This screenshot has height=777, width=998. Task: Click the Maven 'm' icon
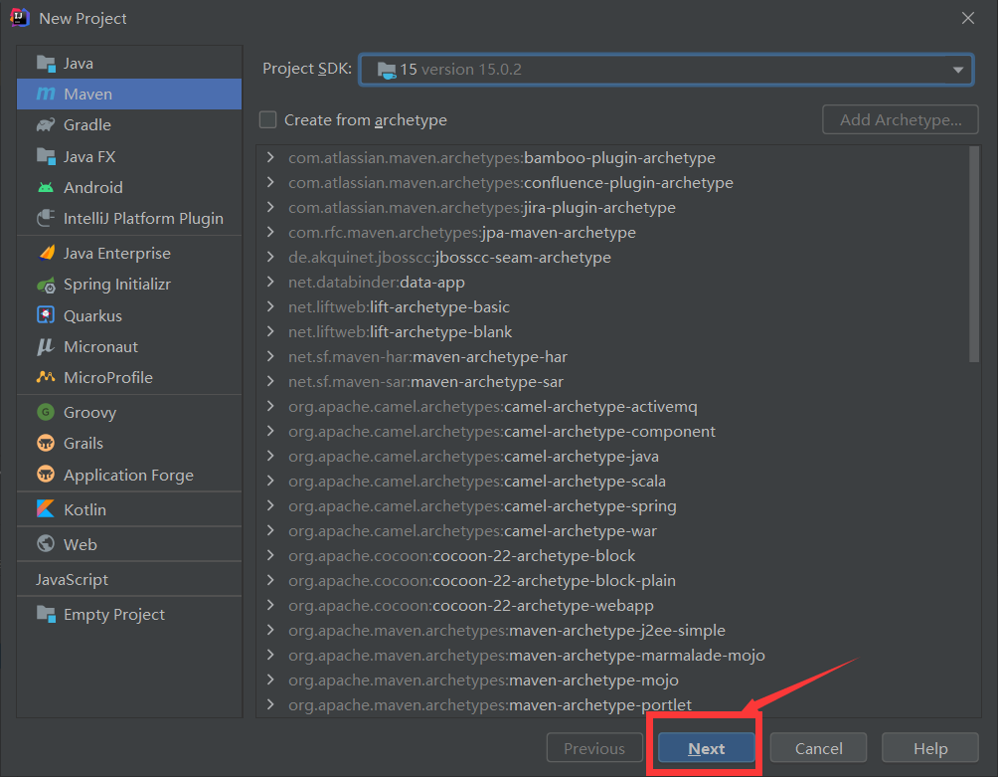tap(46, 95)
